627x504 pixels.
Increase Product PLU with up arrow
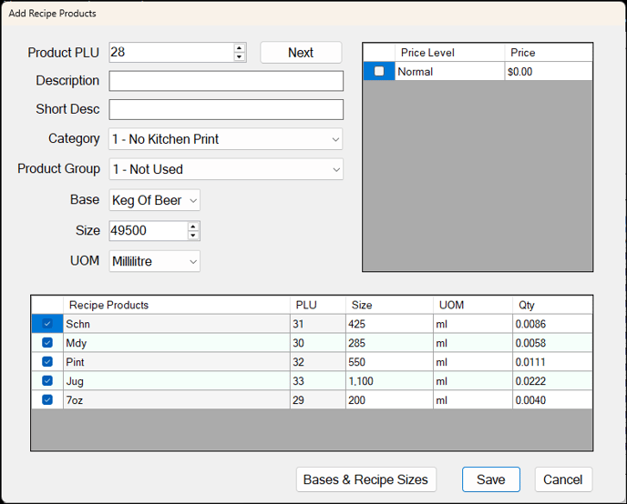(240, 47)
